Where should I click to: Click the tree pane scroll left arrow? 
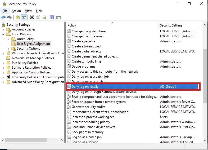pos(3,140)
